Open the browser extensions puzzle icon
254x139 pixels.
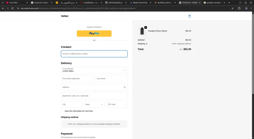(239, 8)
